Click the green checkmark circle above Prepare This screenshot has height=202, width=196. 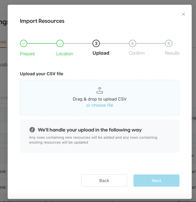(x=24, y=43)
